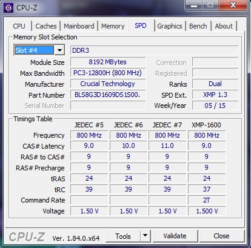Click JEDEC #7 RAS# Precharge value
This screenshot has width=251, height=248.
167,167
